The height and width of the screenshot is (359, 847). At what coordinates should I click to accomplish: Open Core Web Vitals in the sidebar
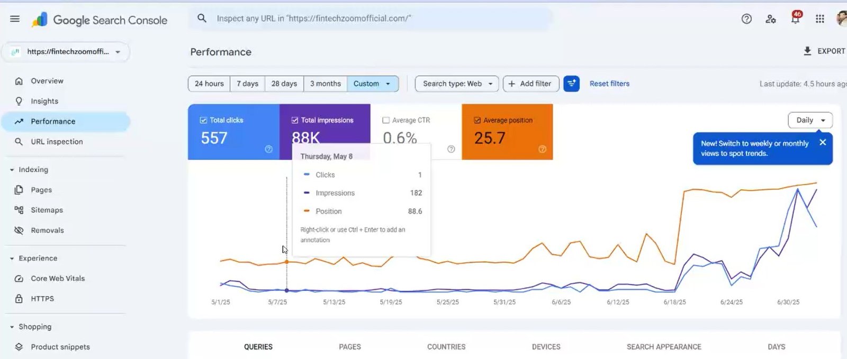(x=66, y=279)
